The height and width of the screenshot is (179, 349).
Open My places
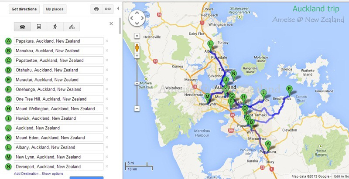click(x=55, y=9)
